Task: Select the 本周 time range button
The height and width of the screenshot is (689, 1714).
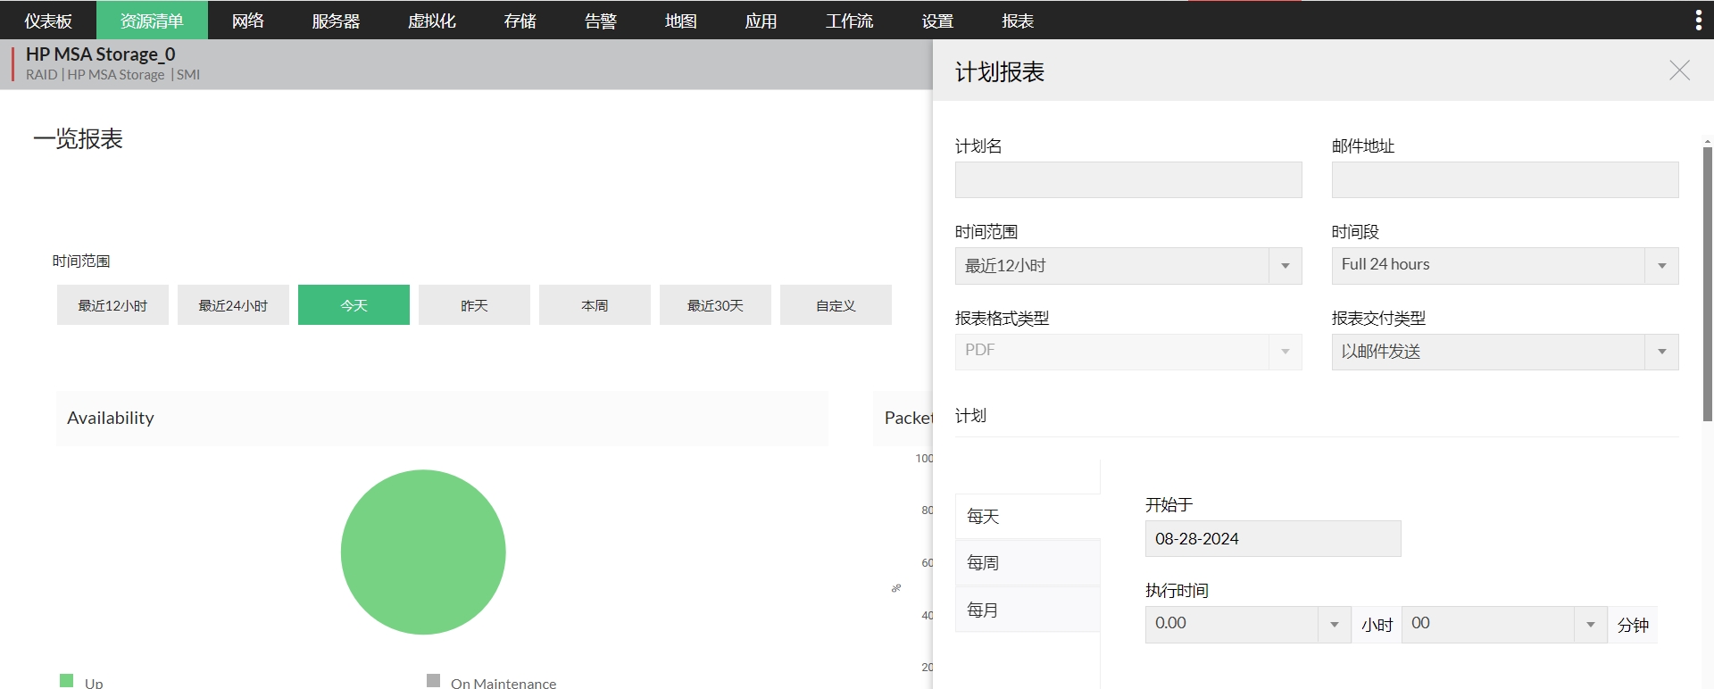Action: (x=595, y=305)
